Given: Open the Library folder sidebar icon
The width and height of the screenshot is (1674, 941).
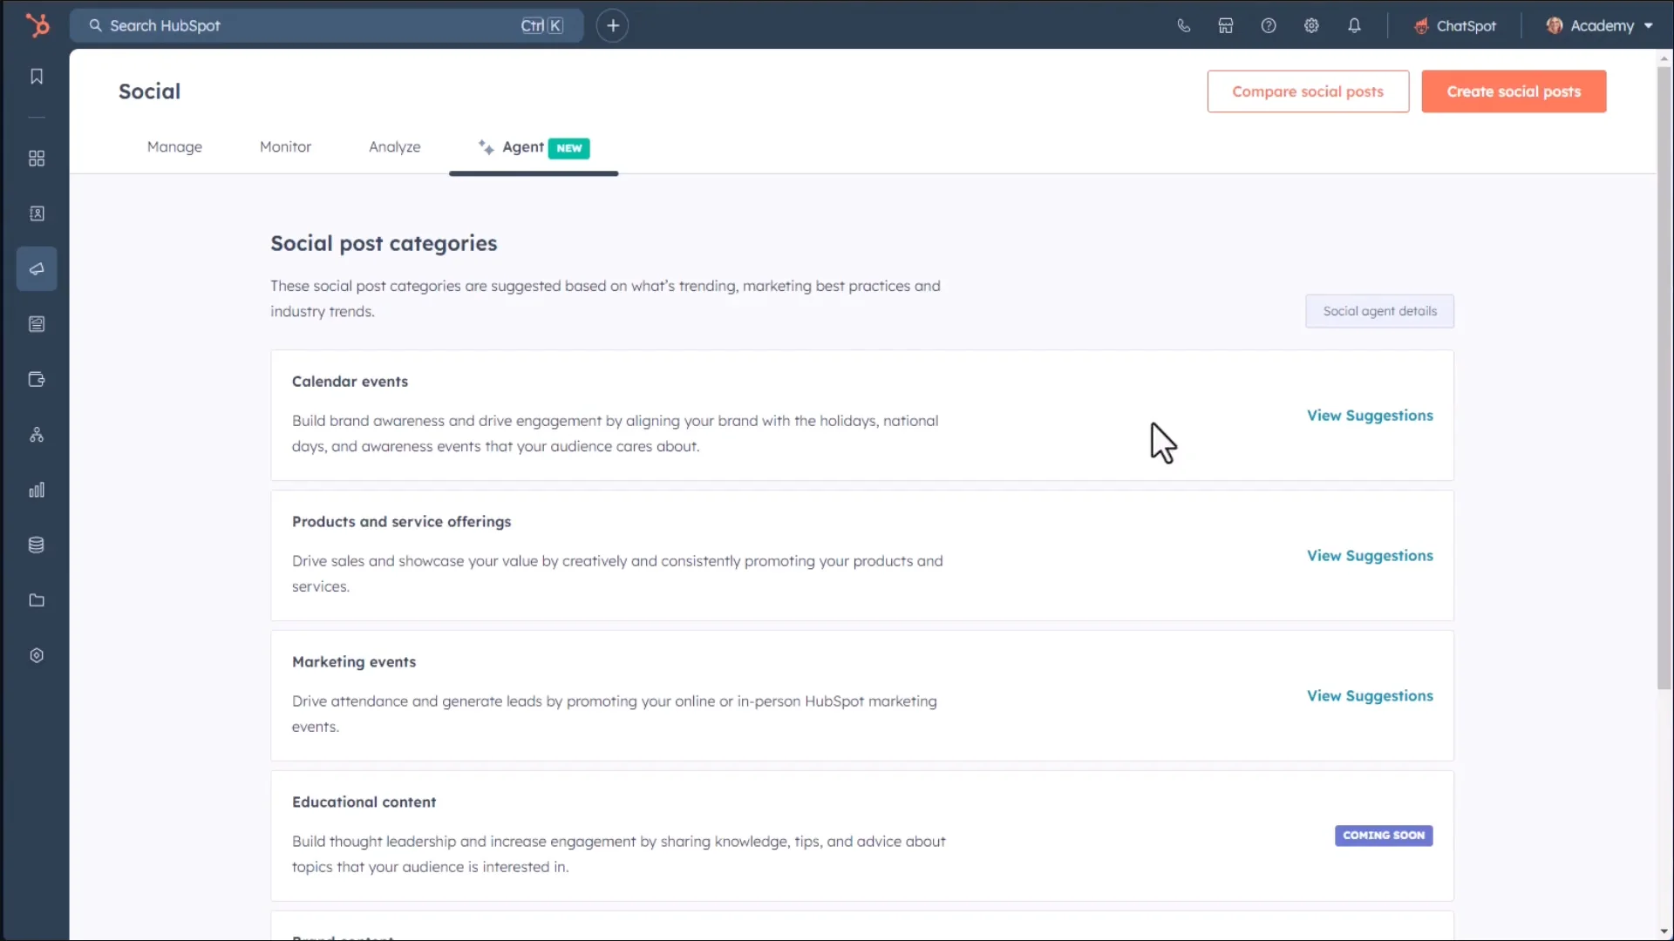Looking at the screenshot, I should point(37,600).
